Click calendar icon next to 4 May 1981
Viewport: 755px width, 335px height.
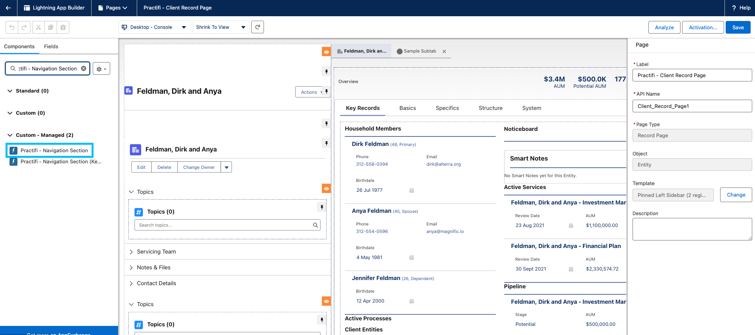(411, 258)
